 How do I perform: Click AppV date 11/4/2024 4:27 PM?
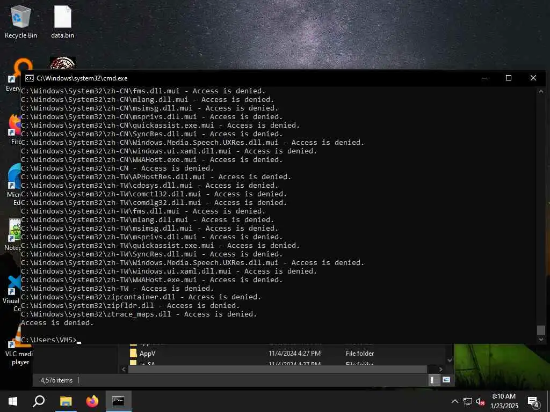(x=295, y=354)
